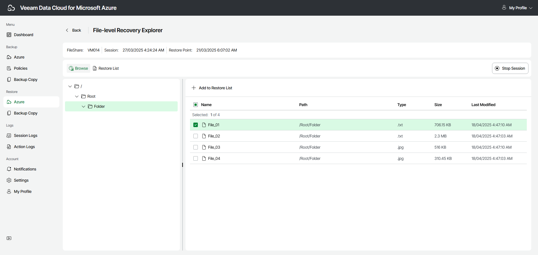This screenshot has height=255, width=538.
Task: Collapse the Folder node chevron
Action: tap(84, 106)
